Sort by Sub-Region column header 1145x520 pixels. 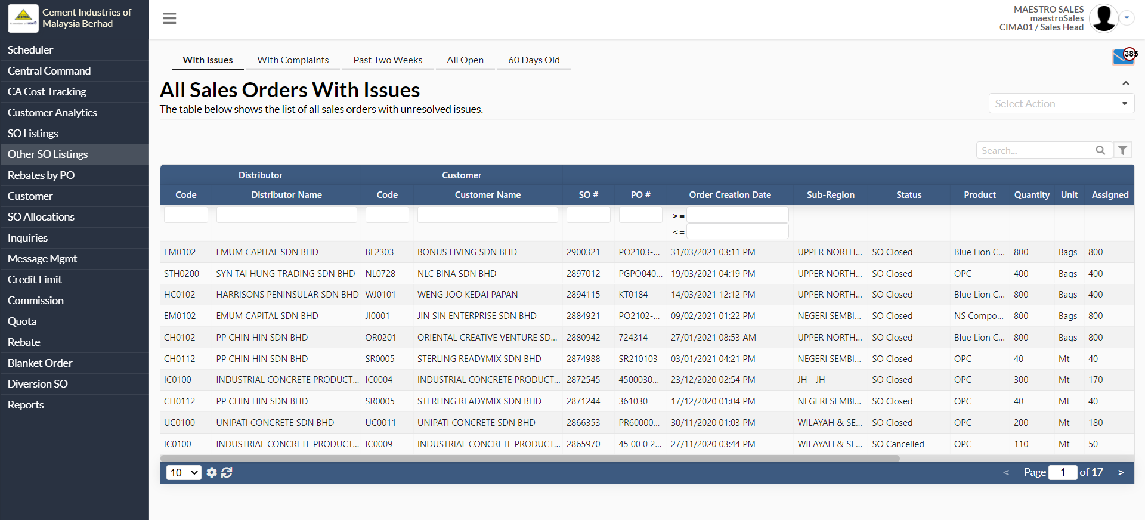click(830, 195)
